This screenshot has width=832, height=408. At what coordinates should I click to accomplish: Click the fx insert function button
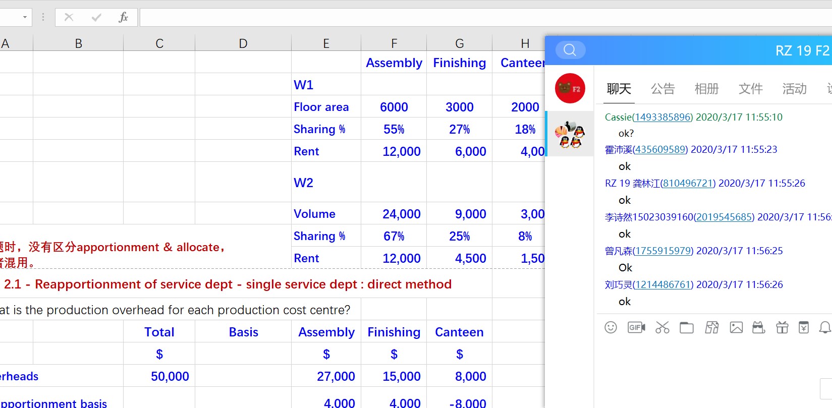[x=123, y=18]
